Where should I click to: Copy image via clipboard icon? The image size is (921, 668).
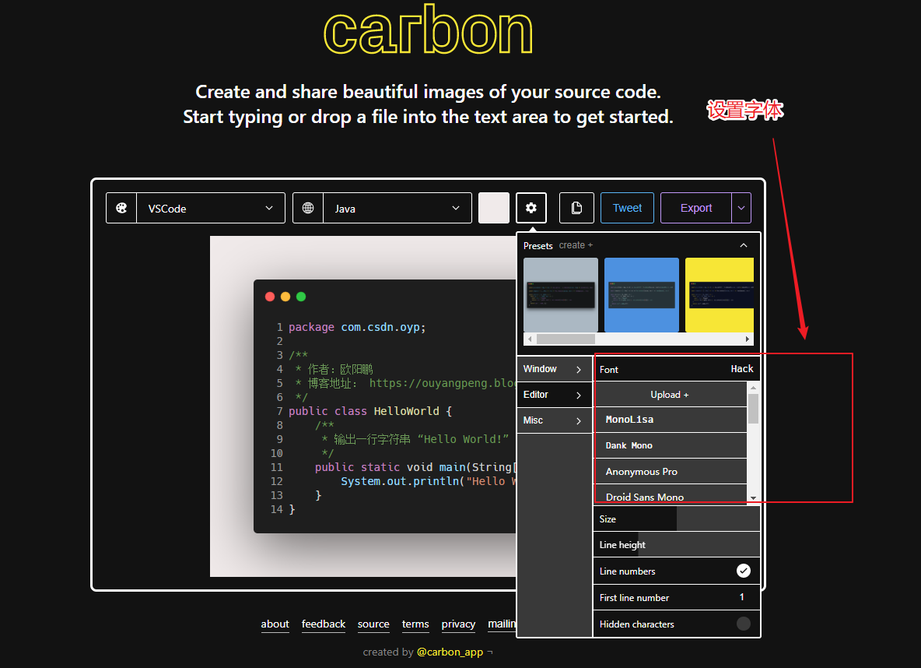point(577,208)
